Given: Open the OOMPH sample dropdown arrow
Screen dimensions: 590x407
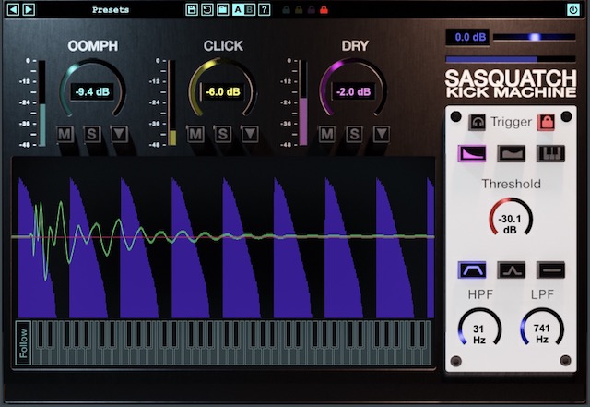Looking at the screenshot, I should pyautogui.click(x=119, y=135).
